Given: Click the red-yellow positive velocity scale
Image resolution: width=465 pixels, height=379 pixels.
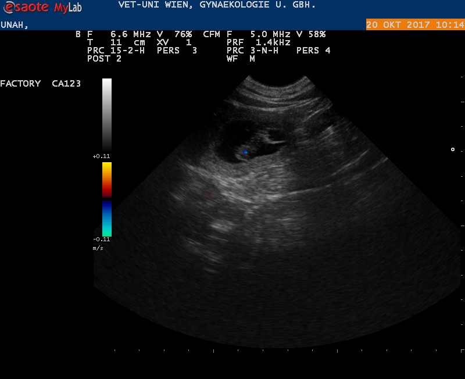Looking at the screenshot, I should click(107, 180).
